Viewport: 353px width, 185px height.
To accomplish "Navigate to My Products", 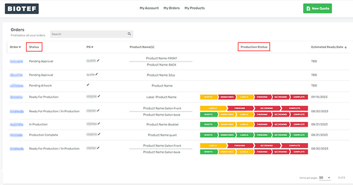I will tap(195, 8).
